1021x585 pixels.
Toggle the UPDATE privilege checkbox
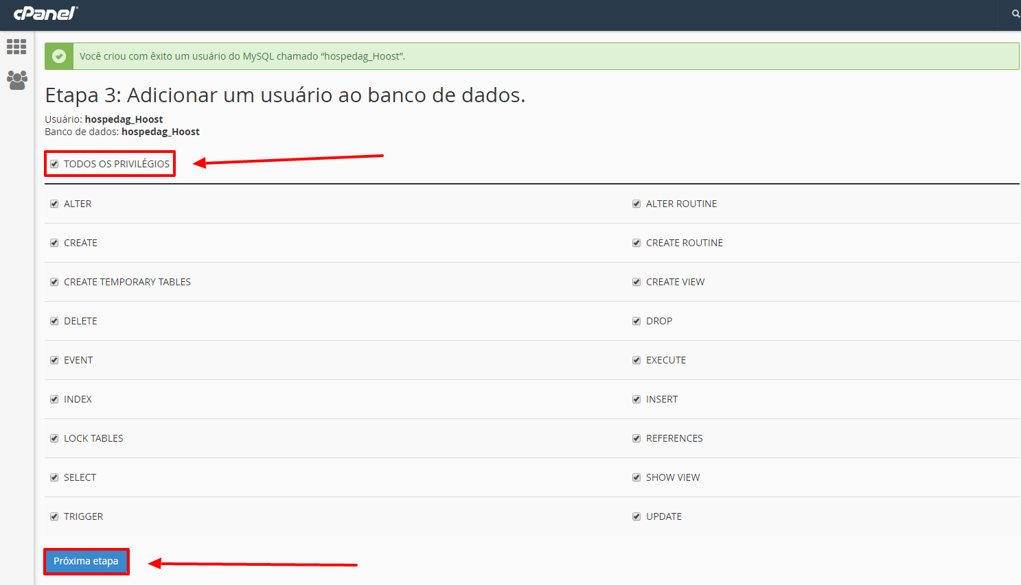636,516
